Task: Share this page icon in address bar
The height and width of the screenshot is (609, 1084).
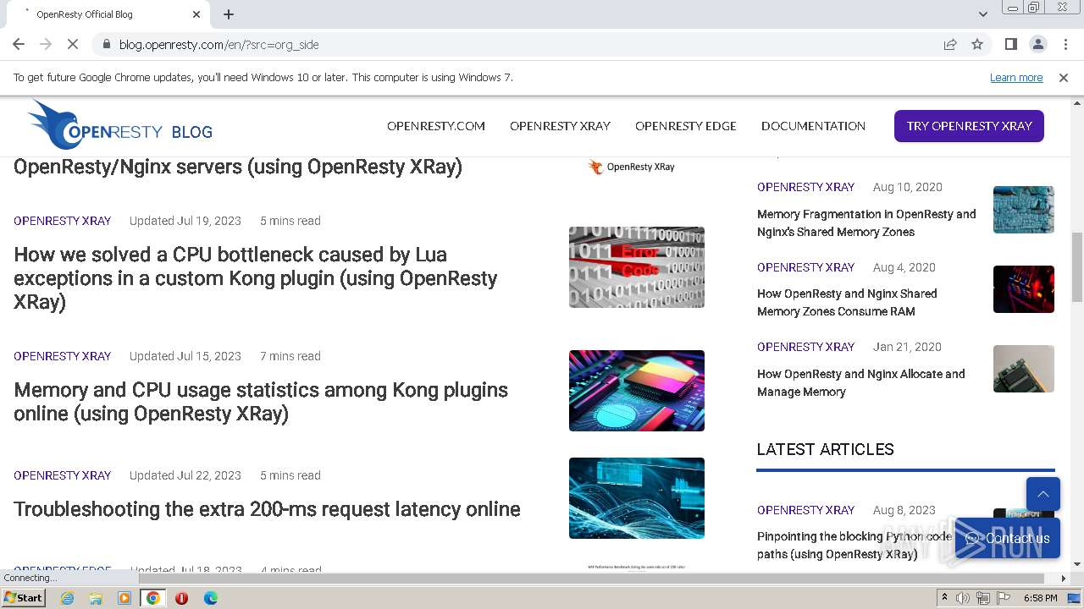Action: coord(950,44)
